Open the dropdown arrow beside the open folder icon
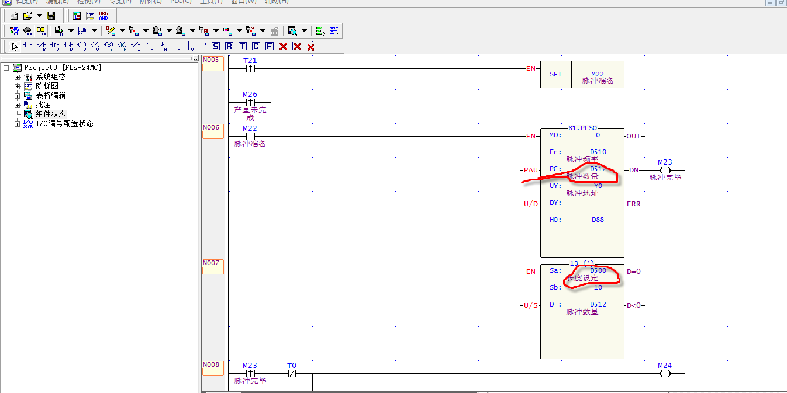 point(39,16)
